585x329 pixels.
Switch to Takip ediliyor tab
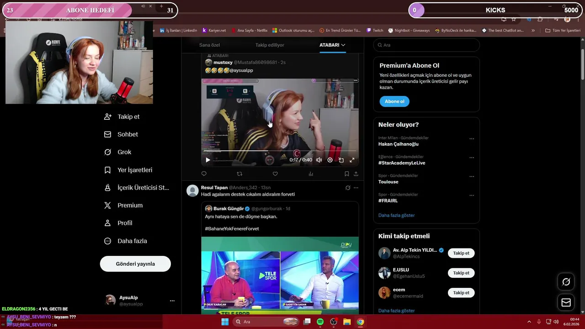point(270,45)
